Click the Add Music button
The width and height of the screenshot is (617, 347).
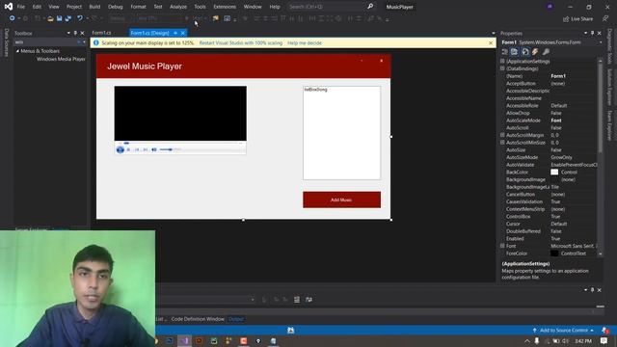point(341,200)
